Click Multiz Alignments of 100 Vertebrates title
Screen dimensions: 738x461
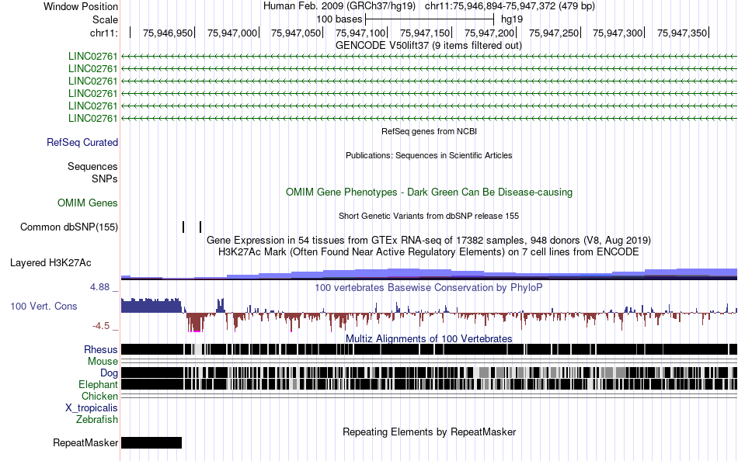click(429, 338)
